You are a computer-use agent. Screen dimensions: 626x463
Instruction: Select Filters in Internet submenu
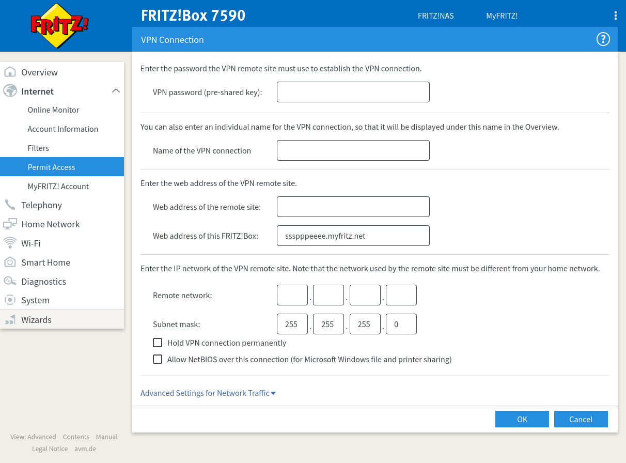point(38,148)
